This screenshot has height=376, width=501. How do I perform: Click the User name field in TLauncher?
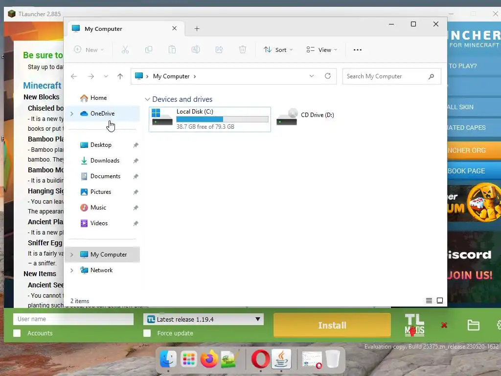pos(73,319)
